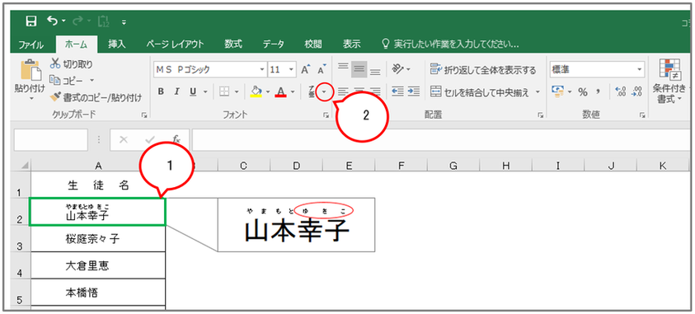
Task: Select cell containing 桜庭奈々子
Action: [x=98, y=240]
